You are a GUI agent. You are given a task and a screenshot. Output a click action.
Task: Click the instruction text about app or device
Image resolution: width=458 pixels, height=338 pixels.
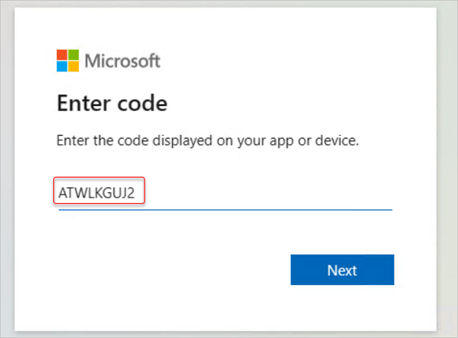[207, 141]
